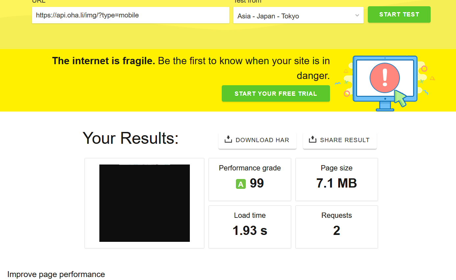456x280 pixels.
Task: Click the Your Results heading
Action: coord(131,138)
